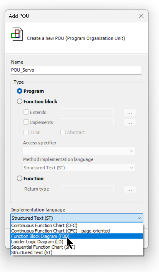Image resolution: width=159 pixels, height=272 pixels.
Task: Click the POU document icon in header
Action: point(17,34)
